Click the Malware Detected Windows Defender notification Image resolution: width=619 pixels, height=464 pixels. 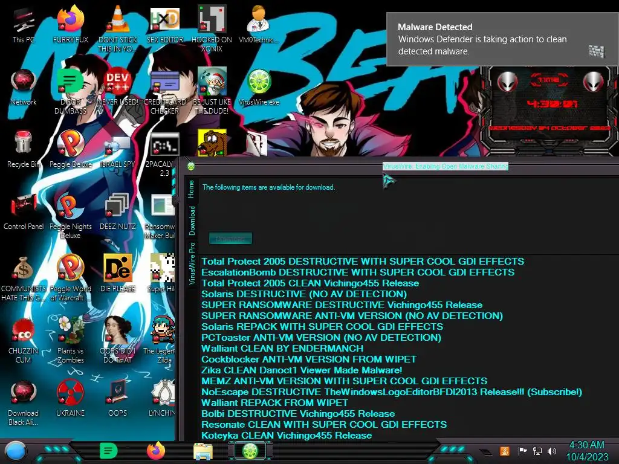tap(502, 39)
